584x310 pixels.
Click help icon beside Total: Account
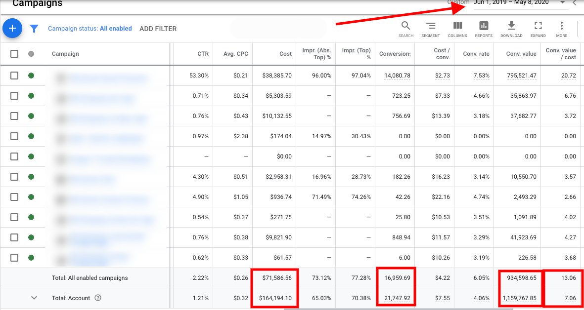pyautogui.click(x=98, y=298)
